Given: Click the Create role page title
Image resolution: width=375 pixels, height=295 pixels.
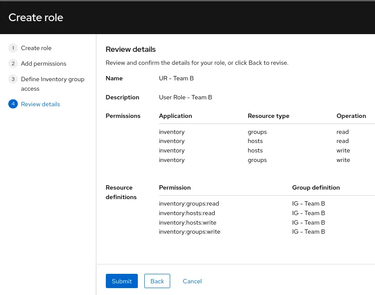Looking at the screenshot, I should click(36, 17).
